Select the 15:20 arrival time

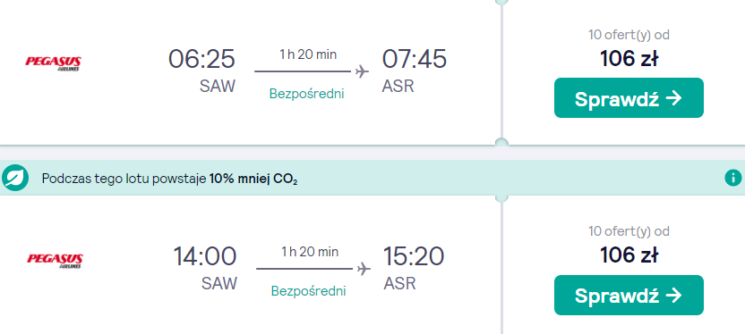[x=414, y=255]
